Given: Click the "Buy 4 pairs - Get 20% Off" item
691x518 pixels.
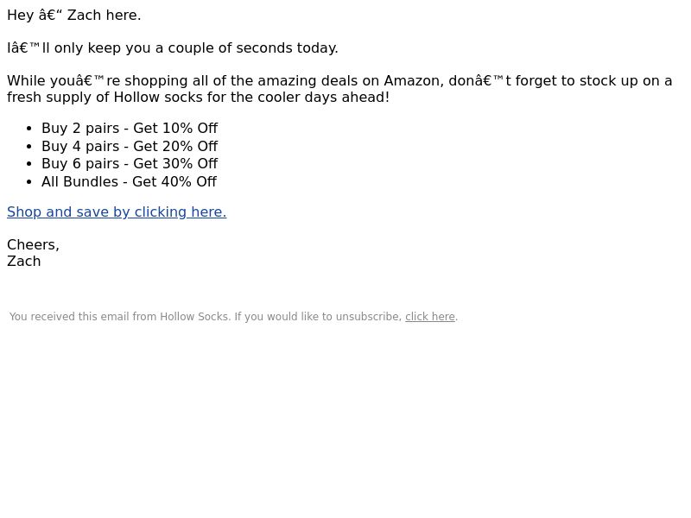Looking at the screenshot, I should pos(130,146).
